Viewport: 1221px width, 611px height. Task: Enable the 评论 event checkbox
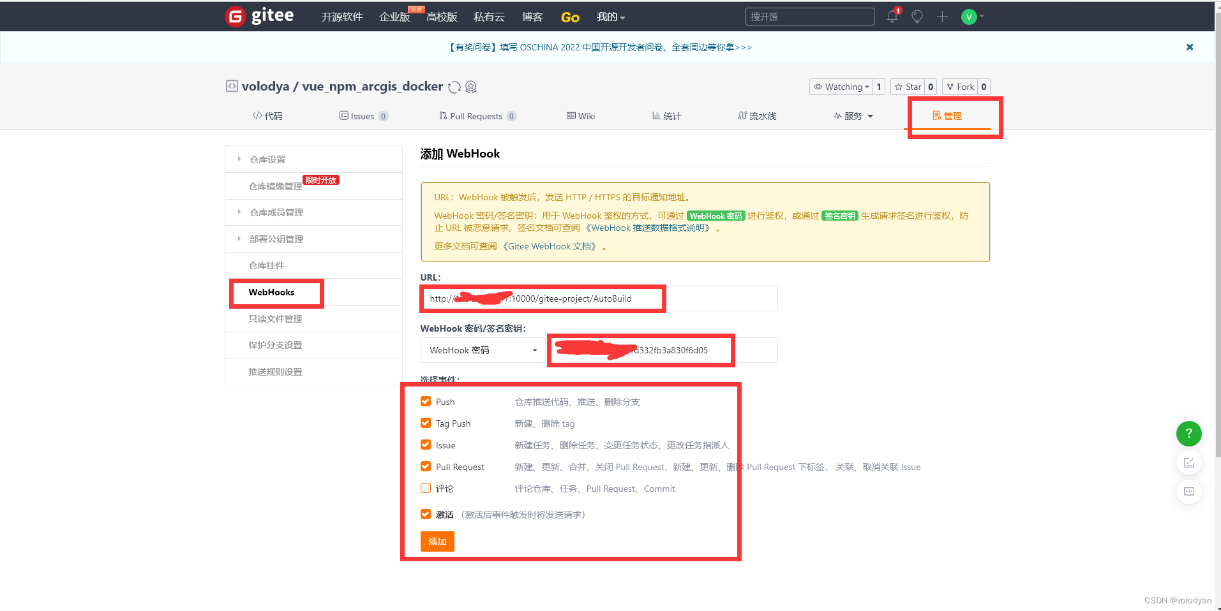[x=425, y=488]
